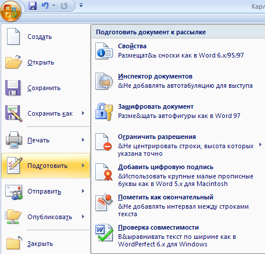This screenshot has height=254, width=265.
Task: Click the Undo arrow in quick access toolbar
Action: (45, 6)
